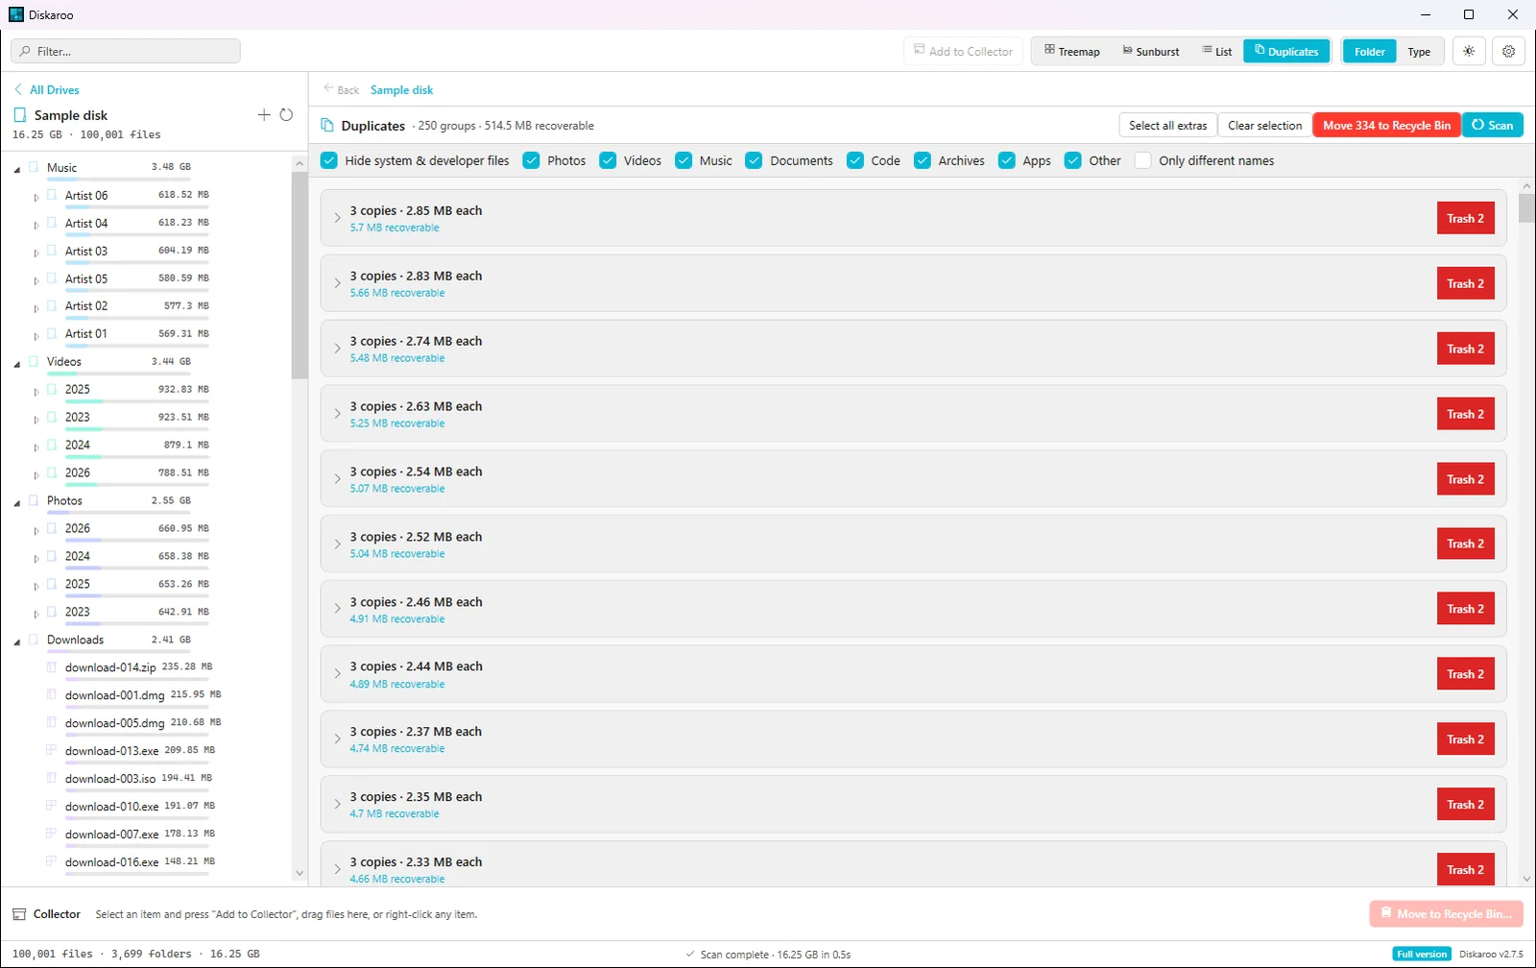Refresh Sample disk with the reload icon
The width and height of the screenshot is (1536, 968).
pyautogui.click(x=286, y=114)
